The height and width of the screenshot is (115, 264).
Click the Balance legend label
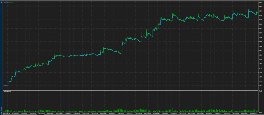click(6, 2)
